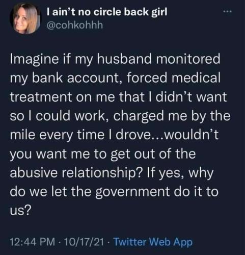Open the three-dot more options menu
The image size is (245, 255).
click(227, 12)
